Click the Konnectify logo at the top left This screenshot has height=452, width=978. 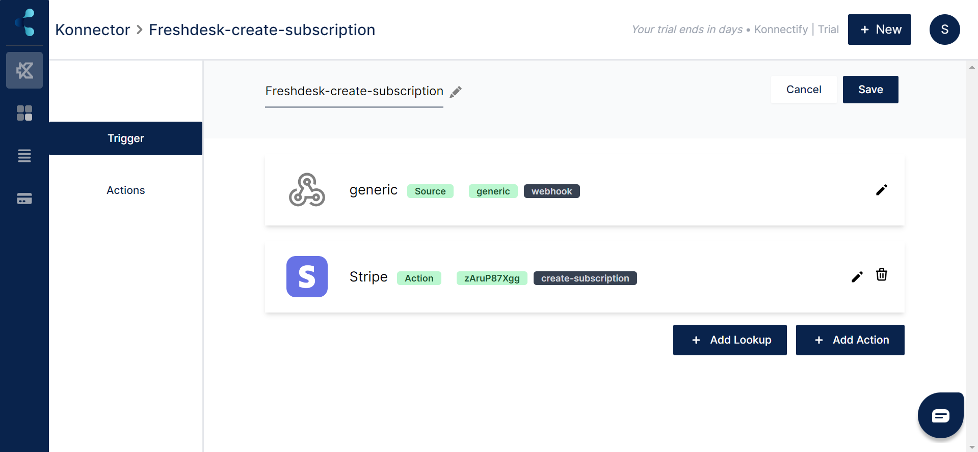point(24,22)
